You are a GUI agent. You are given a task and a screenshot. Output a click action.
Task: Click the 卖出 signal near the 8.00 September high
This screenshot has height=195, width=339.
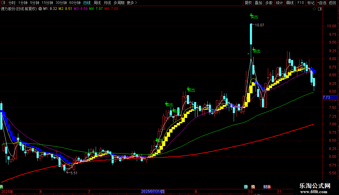pos(191,89)
